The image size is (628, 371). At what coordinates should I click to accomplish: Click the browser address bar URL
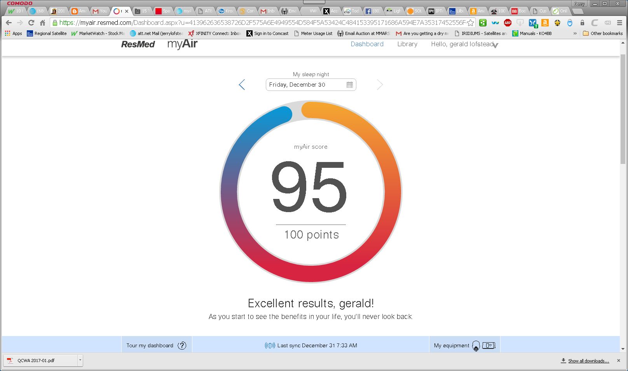click(262, 23)
